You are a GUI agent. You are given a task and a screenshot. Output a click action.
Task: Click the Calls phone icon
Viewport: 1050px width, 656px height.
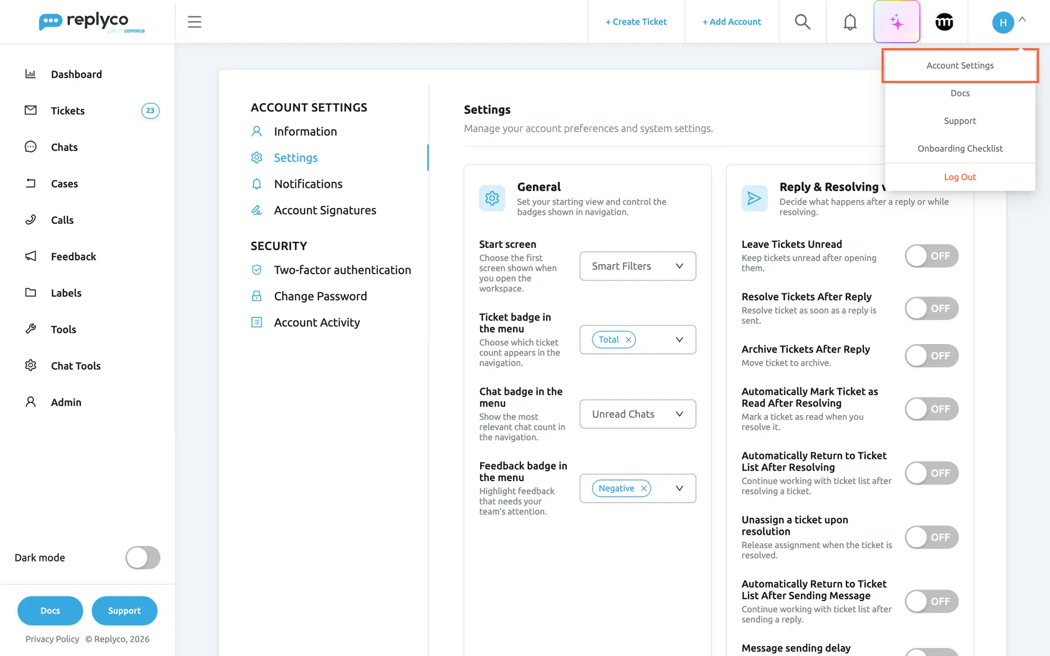30,220
